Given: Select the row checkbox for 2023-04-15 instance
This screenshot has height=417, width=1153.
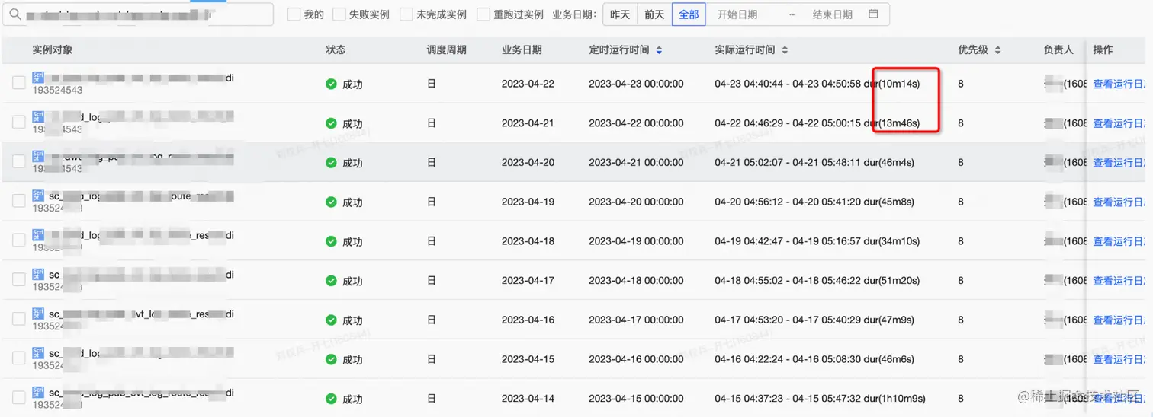Looking at the screenshot, I should [x=18, y=358].
